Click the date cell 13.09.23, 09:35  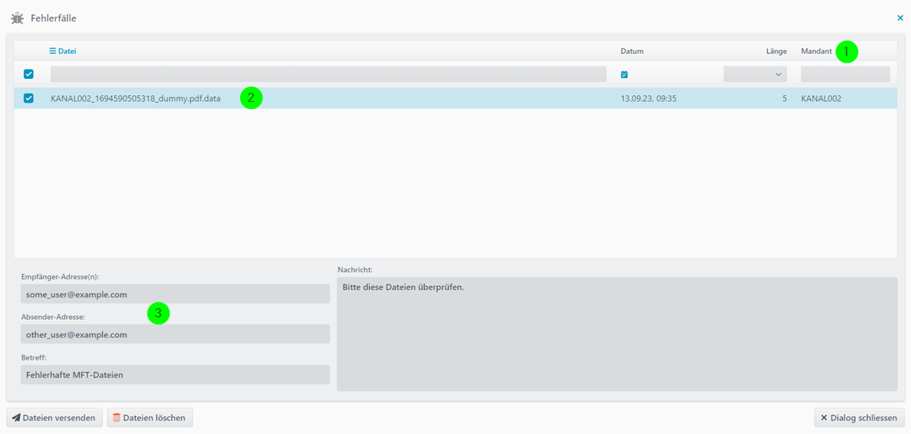pyautogui.click(x=649, y=99)
